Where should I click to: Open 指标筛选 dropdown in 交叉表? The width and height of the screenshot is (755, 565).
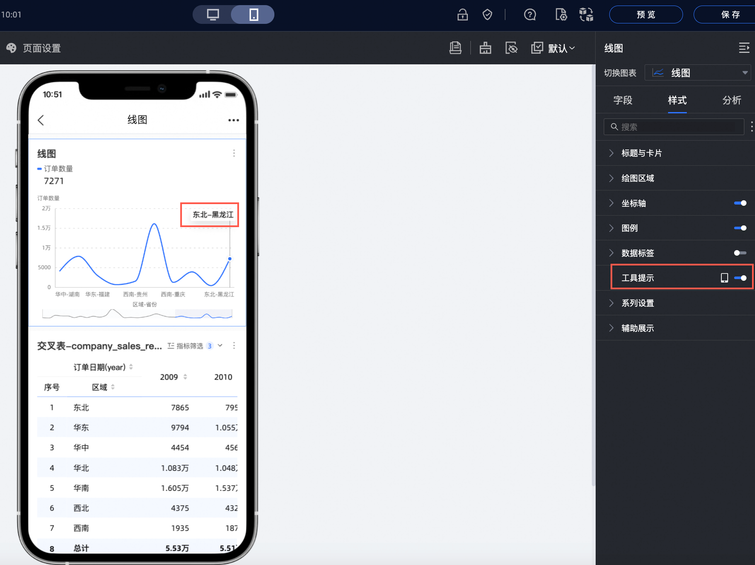[x=195, y=346]
